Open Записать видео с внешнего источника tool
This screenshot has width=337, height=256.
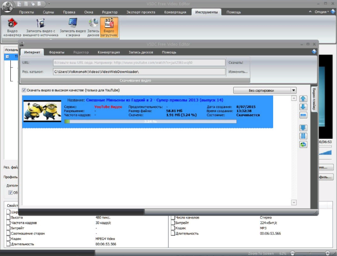coord(41,27)
